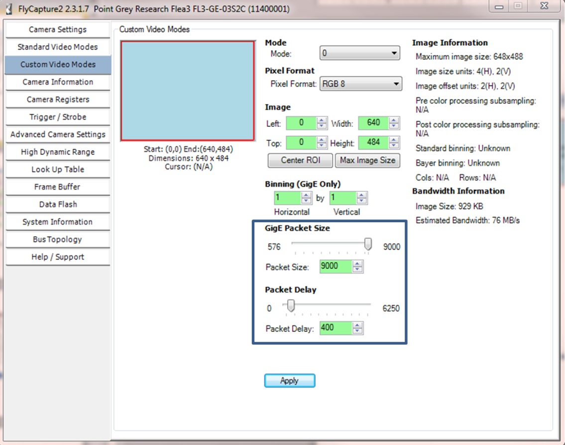565x445 pixels.
Task: Click 'Dimensions: 640 x 484' text
Action: coord(189,158)
